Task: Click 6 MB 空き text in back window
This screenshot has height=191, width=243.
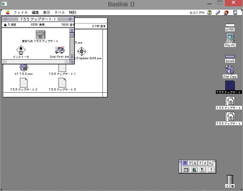Action: (99, 26)
